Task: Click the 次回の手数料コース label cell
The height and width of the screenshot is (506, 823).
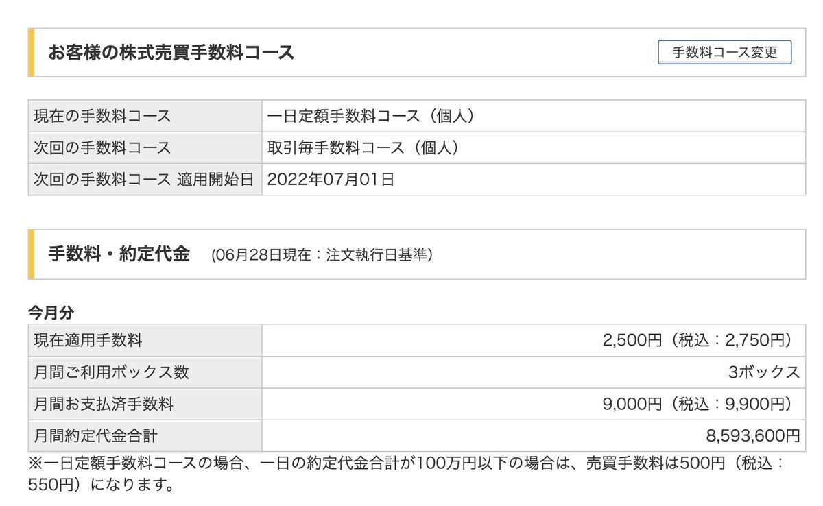Action: pyautogui.click(x=145, y=147)
